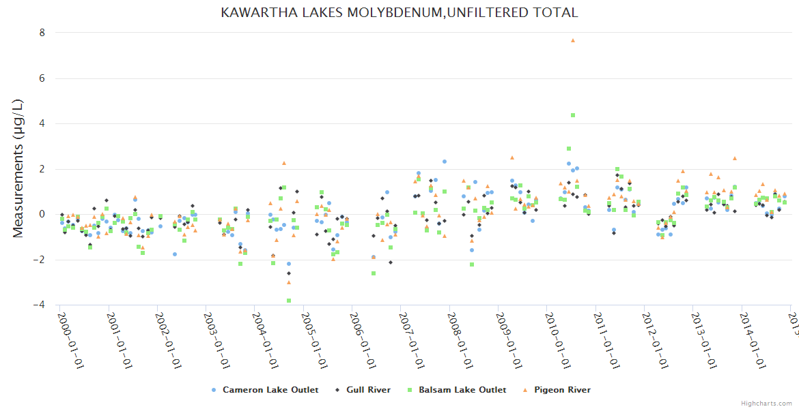Click the orange triangle Pigeon River legend icon
The width and height of the screenshot is (799, 409).
click(526, 390)
